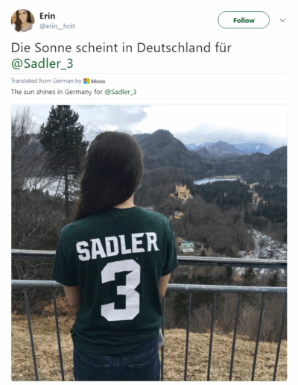Viewport: 298px width, 385px height.
Task: Click the lake in the photo background
Action: pos(217,180)
